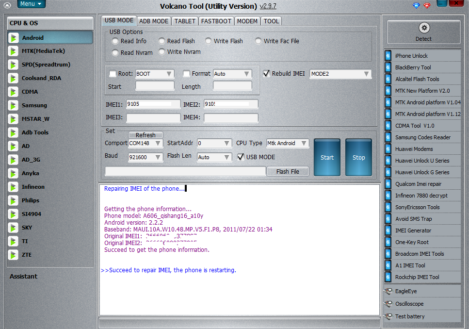Select the Write Fac File radio button

(258, 41)
